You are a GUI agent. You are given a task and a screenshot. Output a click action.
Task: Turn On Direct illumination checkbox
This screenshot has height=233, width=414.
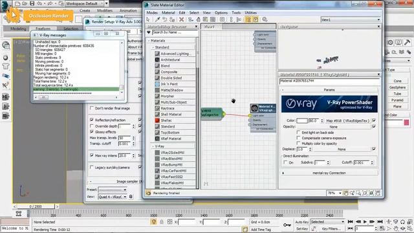pyautogui.click(x=285, y=162)
